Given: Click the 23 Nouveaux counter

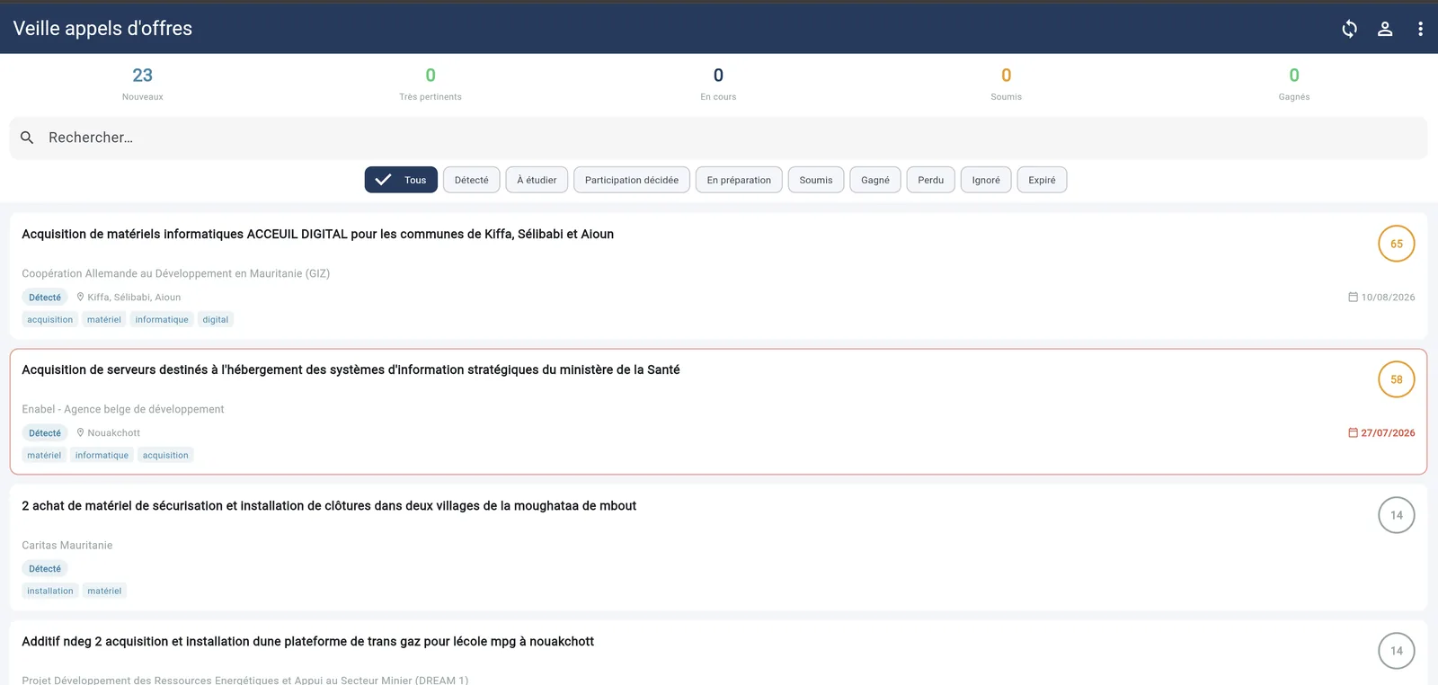Looking at the screenshot, I should (143, 84).
